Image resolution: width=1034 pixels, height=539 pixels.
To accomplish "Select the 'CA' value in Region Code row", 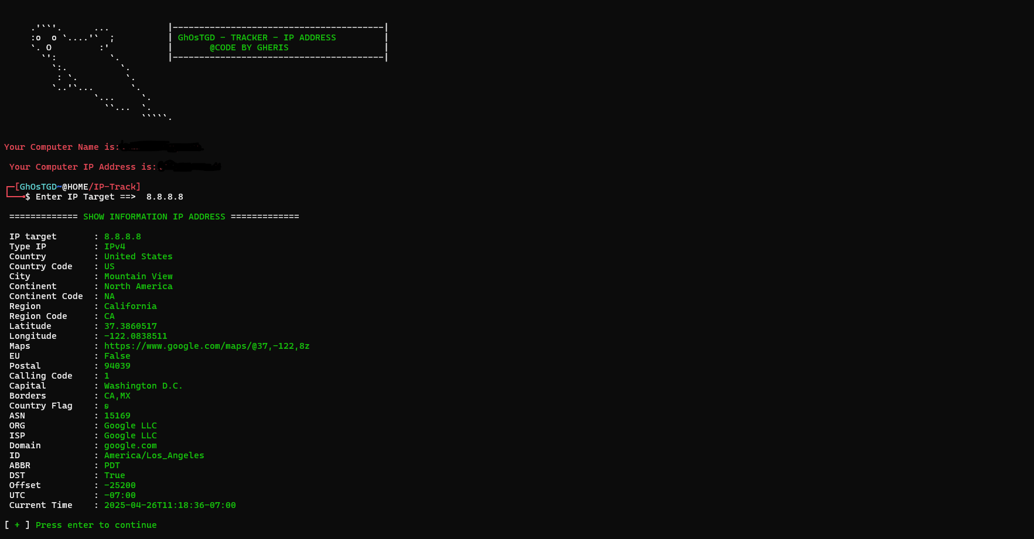I will 110,316.
